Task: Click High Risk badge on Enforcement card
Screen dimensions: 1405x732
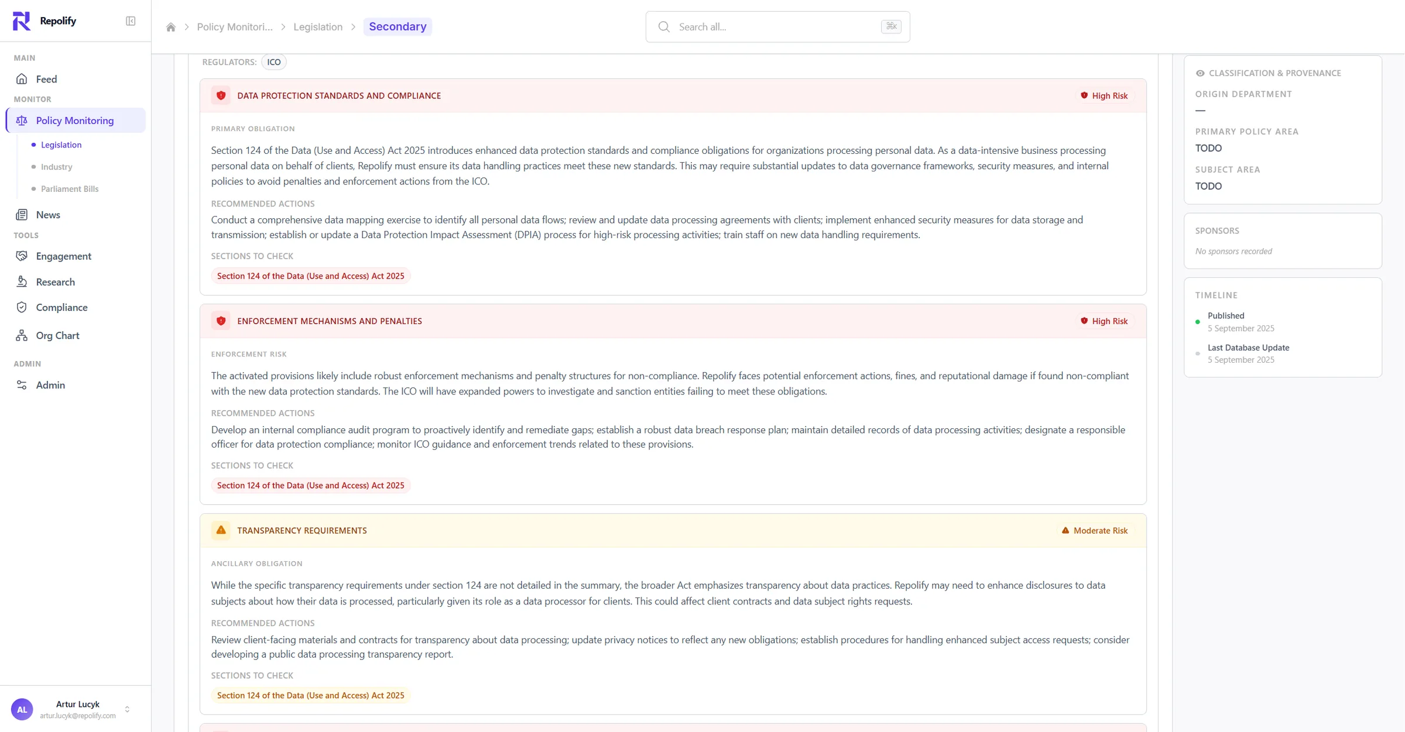Action: 1104,321
